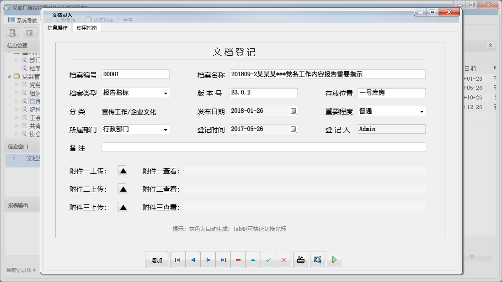Go to the previous record
Screen dimensions: 502x282
pyautogui.click(x=192, y=260)
